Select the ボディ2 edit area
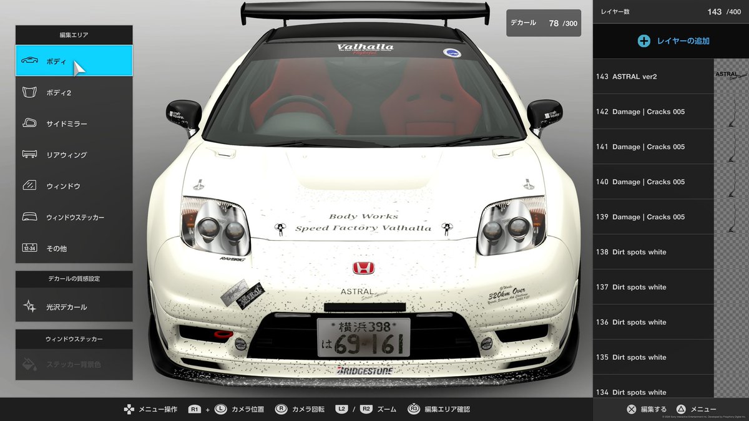 click(74, 92)
